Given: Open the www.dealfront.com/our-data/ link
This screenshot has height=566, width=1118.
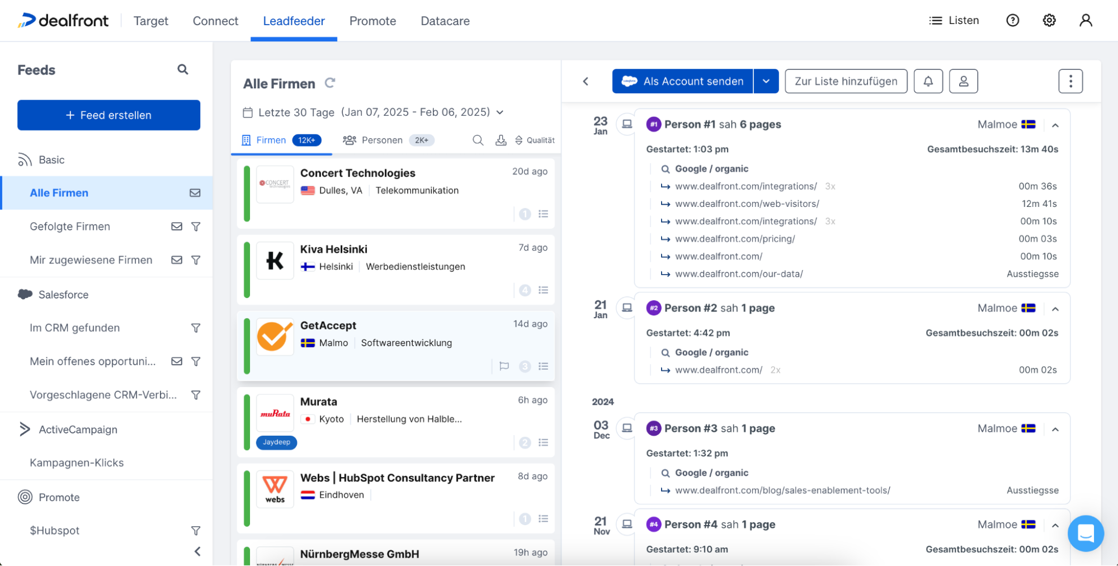Looking at the screenshot, I should click(x=739, y=274).
